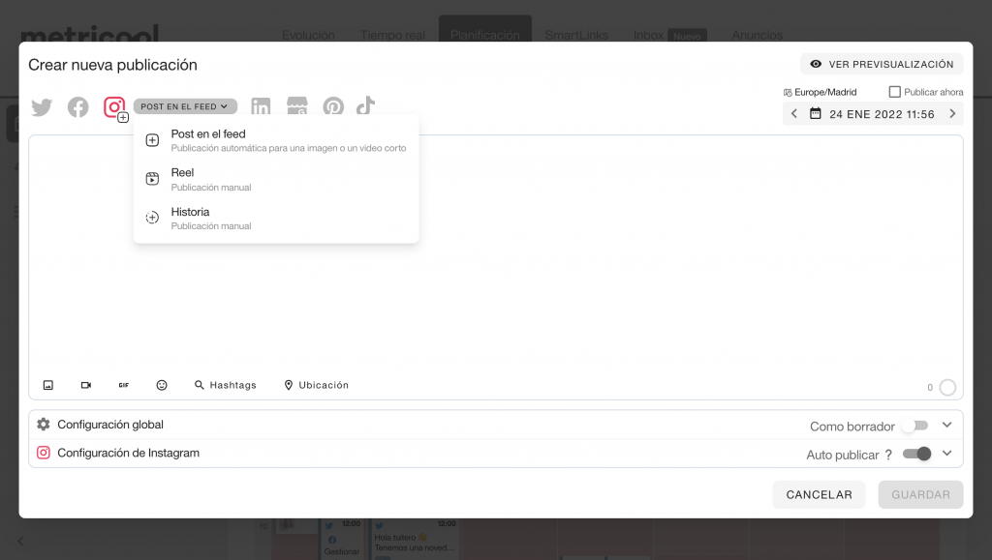The width and height of the screenshot is (992, 560).
Task: Expand the Configuración global section
Action: [947, 426]
